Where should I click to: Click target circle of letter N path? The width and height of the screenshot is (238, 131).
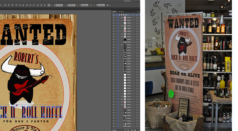point(137,110)
